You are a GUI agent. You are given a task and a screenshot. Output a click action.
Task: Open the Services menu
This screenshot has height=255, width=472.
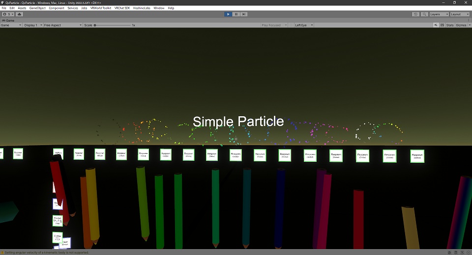(x=73, y=8)
